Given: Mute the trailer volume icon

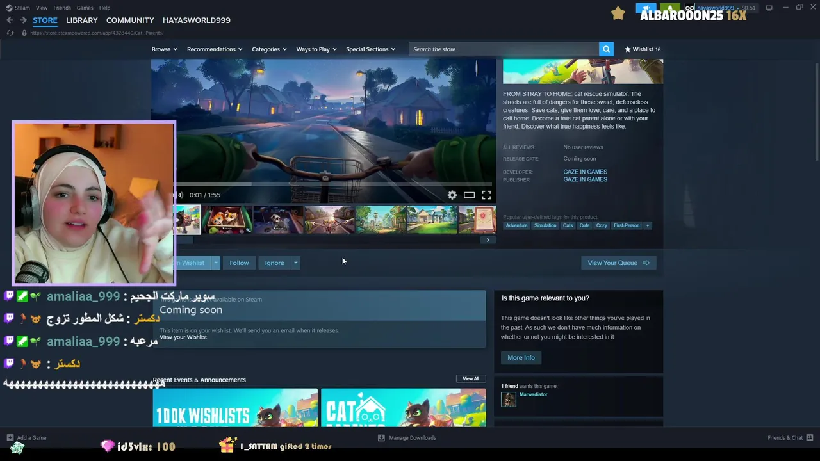Looking at the screenshot, I should (x=179, y=195).
